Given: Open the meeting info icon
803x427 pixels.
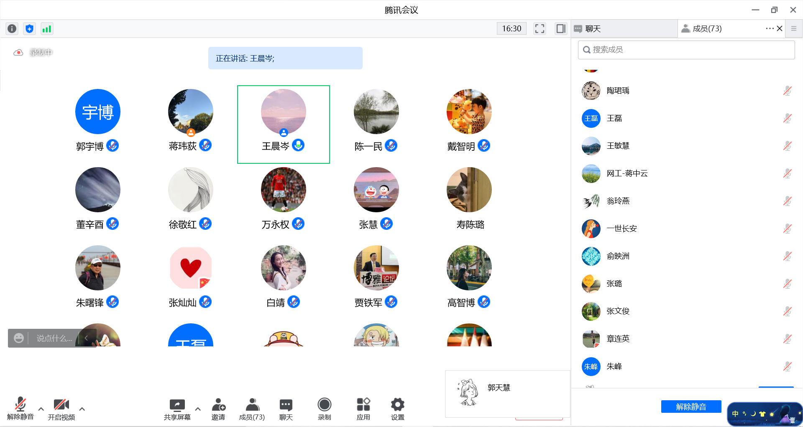Looking at the screenshot, I should tap(12, 28).
